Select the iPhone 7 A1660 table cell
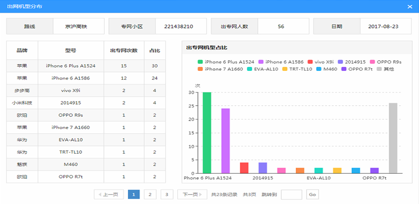Image resolution: width=419 pixels, height=204 pixels. pos(71,128)
